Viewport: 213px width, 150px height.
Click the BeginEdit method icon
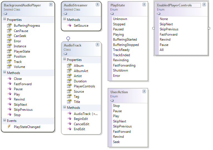(69, 119)
